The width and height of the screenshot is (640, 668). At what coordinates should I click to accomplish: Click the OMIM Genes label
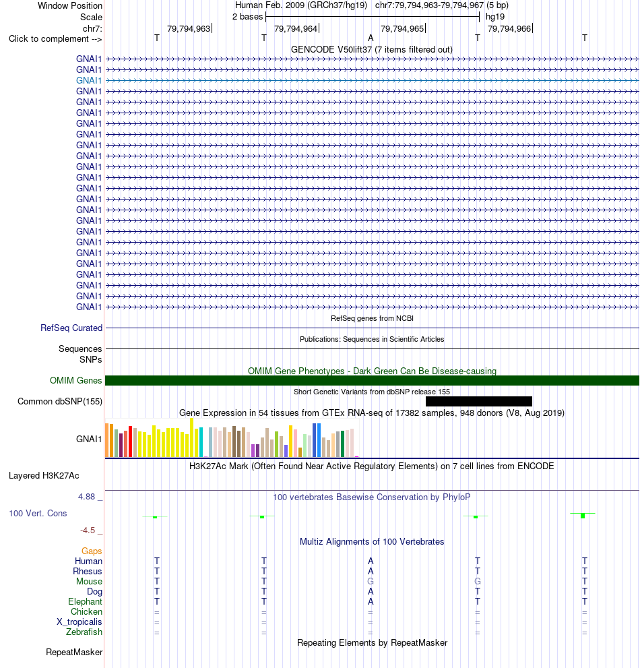(x=76, y=380)
